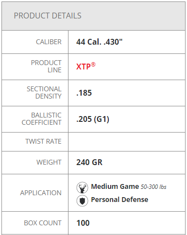
Task: Click the Weight row label
Action: click(x=49, y=162)
